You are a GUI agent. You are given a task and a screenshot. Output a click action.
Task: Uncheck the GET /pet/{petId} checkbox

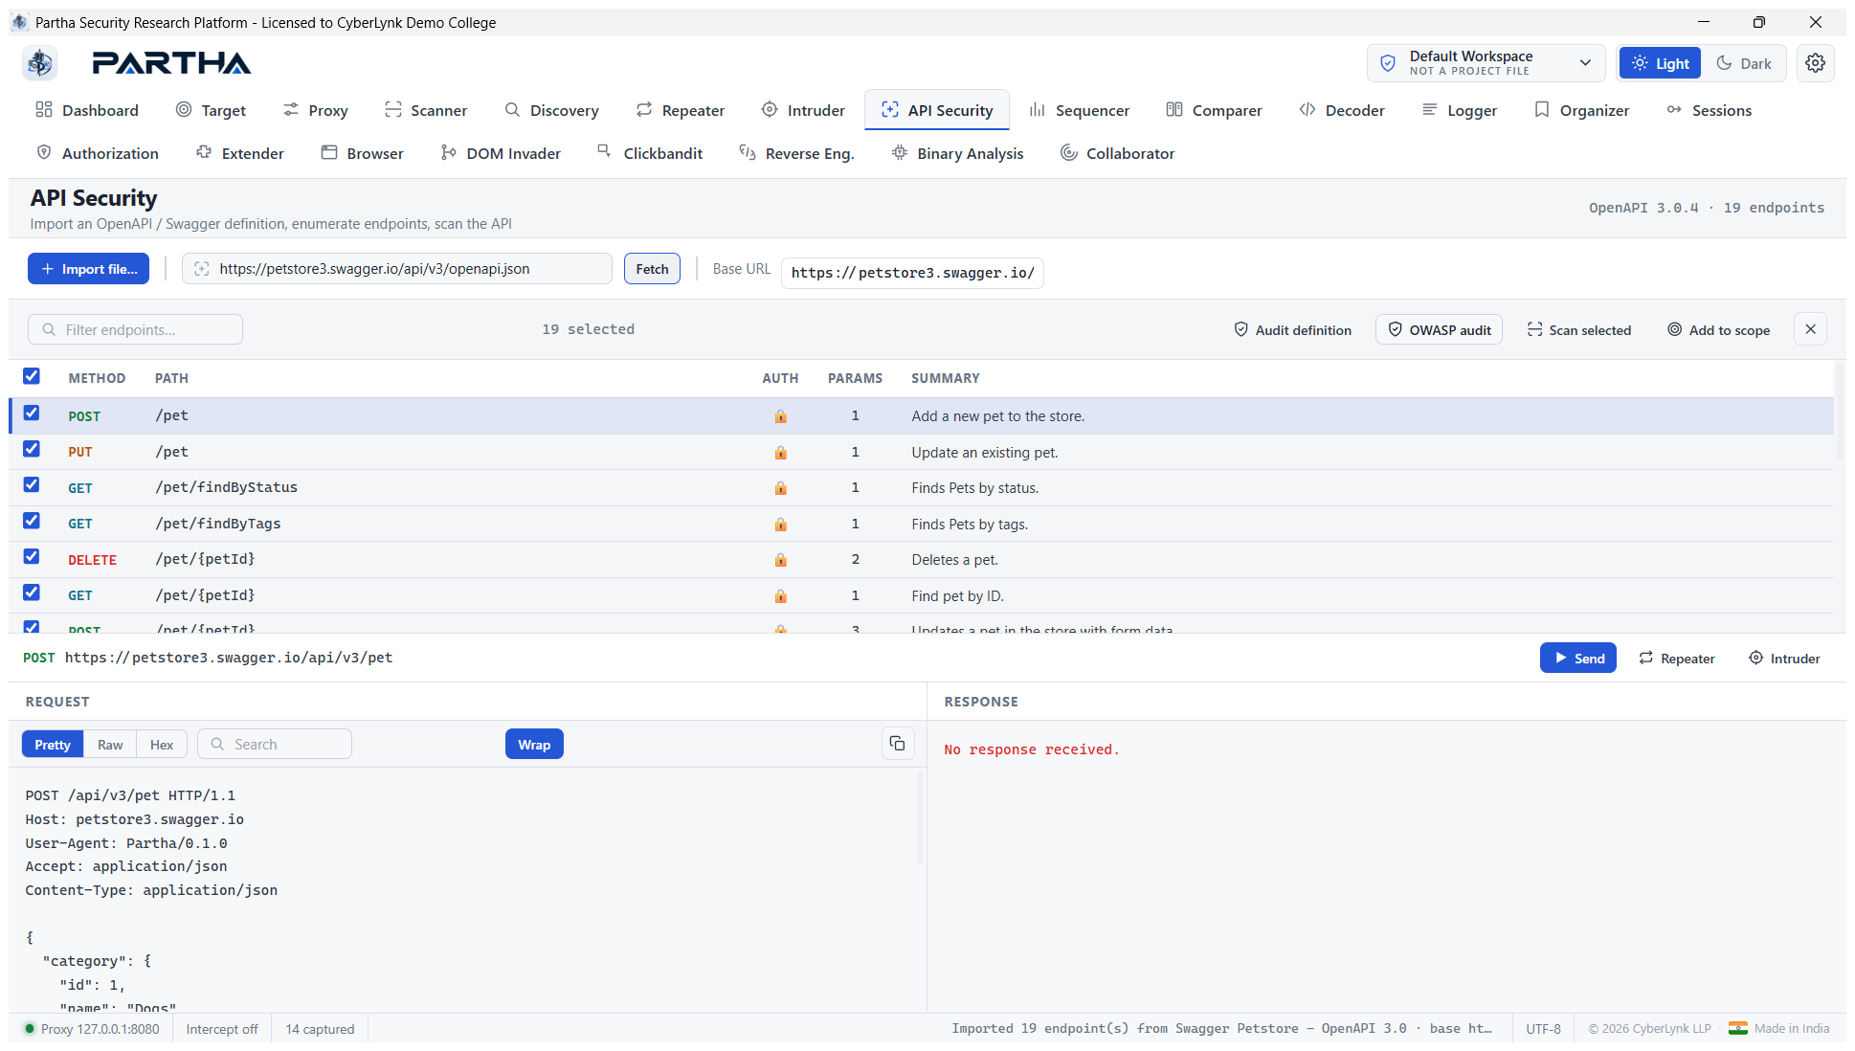point(32,593)
